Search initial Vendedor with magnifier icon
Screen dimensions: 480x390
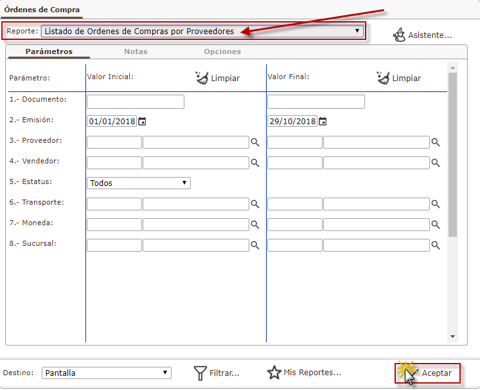pos(255,163)
